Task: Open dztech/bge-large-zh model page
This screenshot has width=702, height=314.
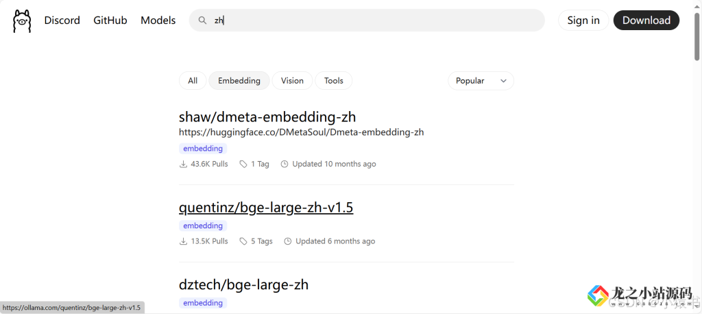Action: (x=243, y=285)
